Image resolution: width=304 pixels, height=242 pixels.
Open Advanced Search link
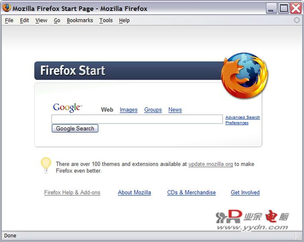click(242, 117)
